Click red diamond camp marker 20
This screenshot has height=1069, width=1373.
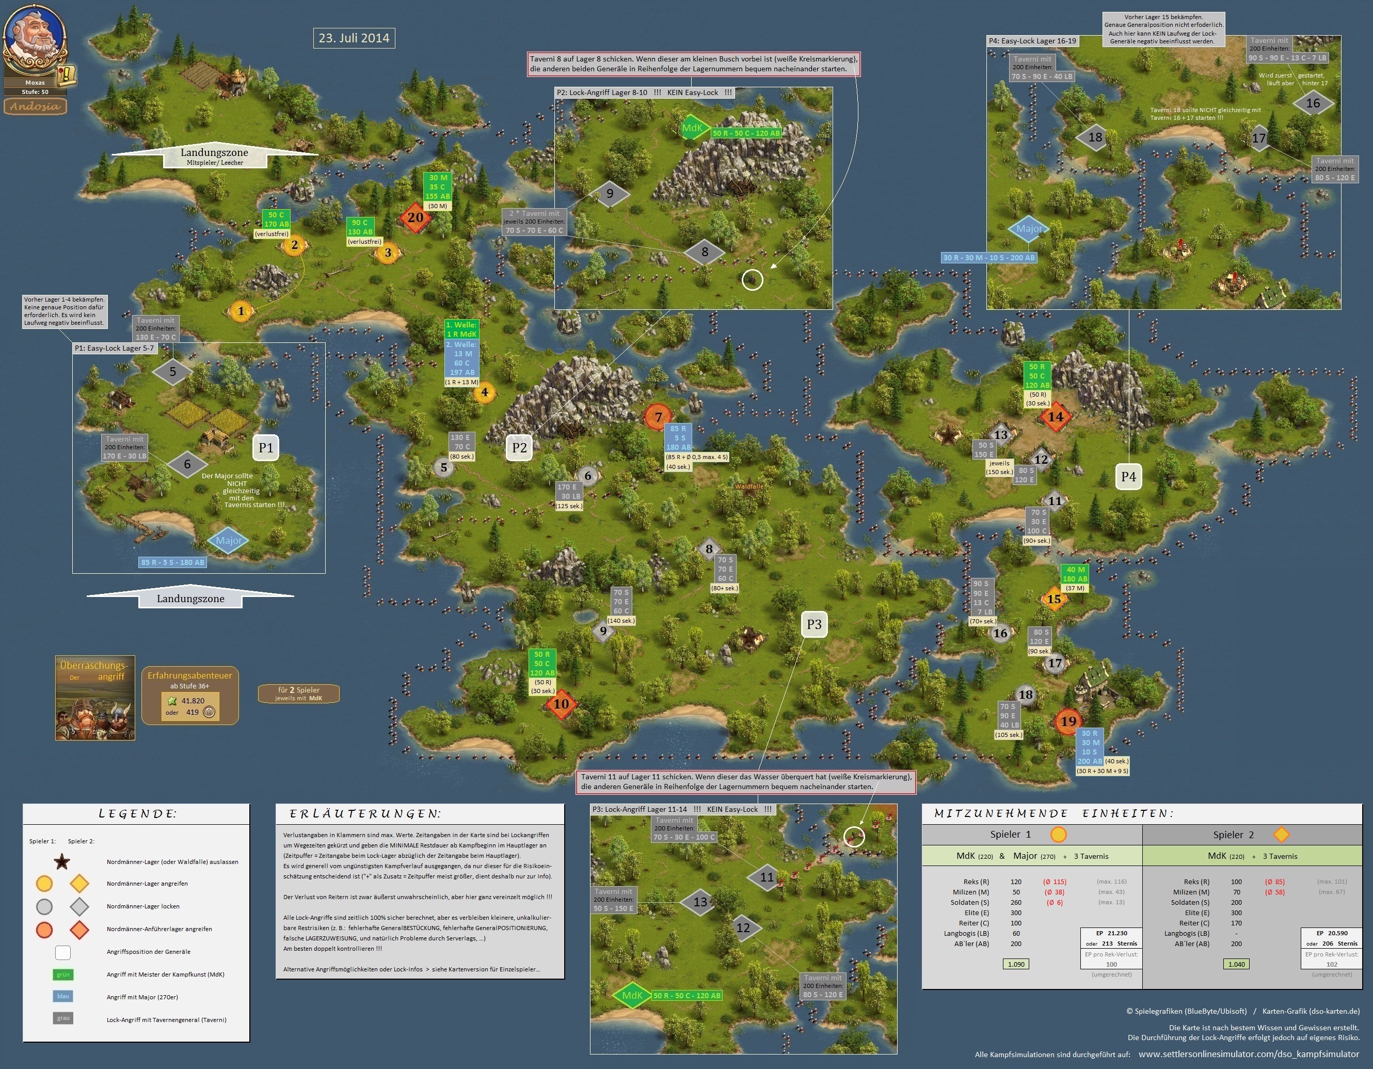[416, 217]
